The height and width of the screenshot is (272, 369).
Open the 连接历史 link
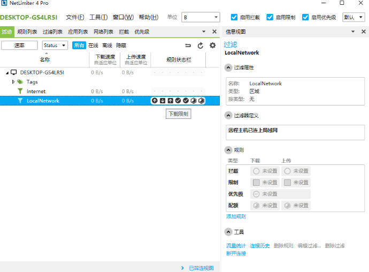pos(260,246)
